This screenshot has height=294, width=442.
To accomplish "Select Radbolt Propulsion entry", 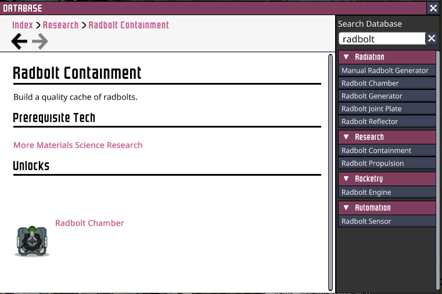I will [x=387, y=163].
